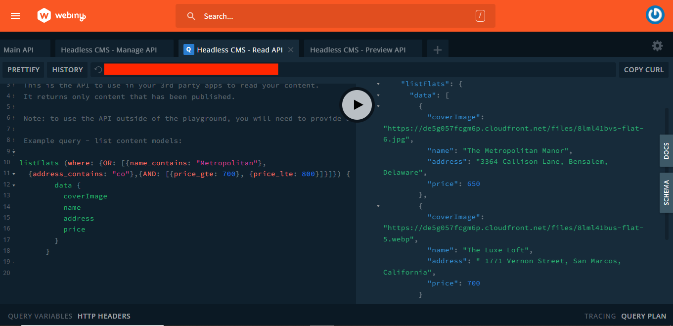Show the DOCS side panel

[666, 150]
